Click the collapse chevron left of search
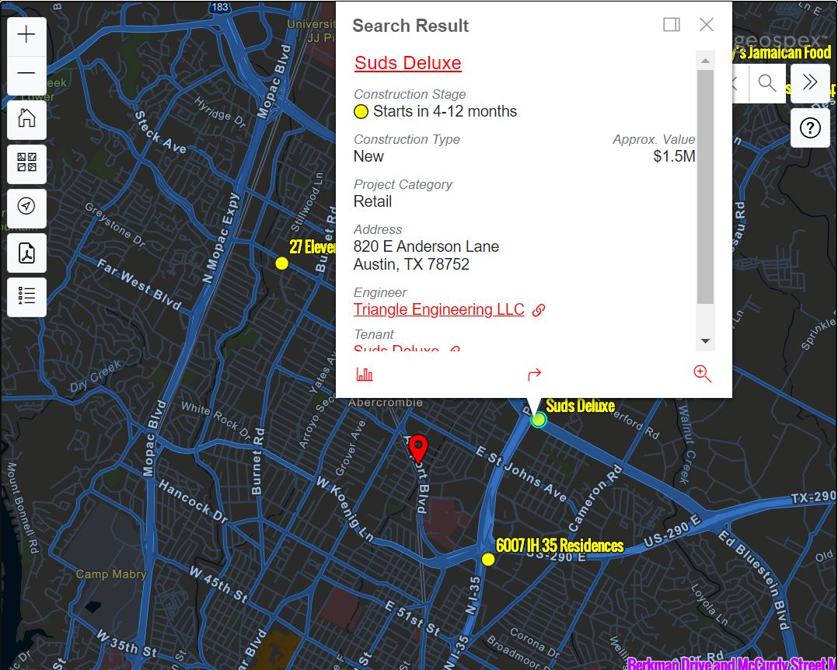The image size is (838, 670). tap(736, 83)
